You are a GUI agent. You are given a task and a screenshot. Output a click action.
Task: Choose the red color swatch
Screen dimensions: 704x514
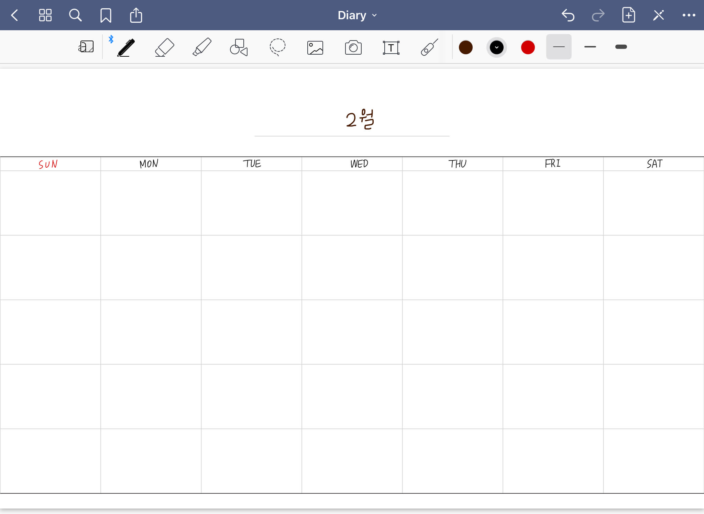(528, 47)
